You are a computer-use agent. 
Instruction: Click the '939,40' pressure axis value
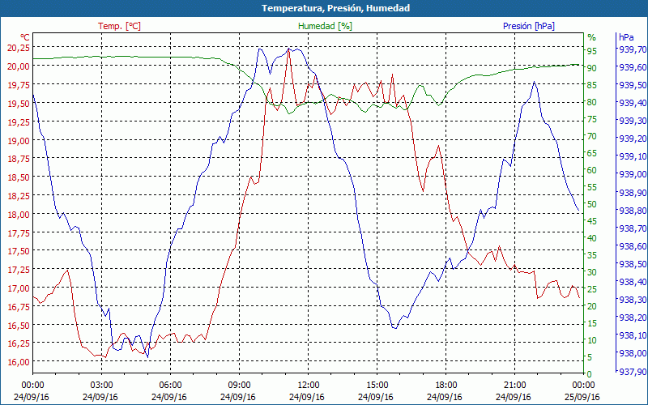[x=632, y=103]
